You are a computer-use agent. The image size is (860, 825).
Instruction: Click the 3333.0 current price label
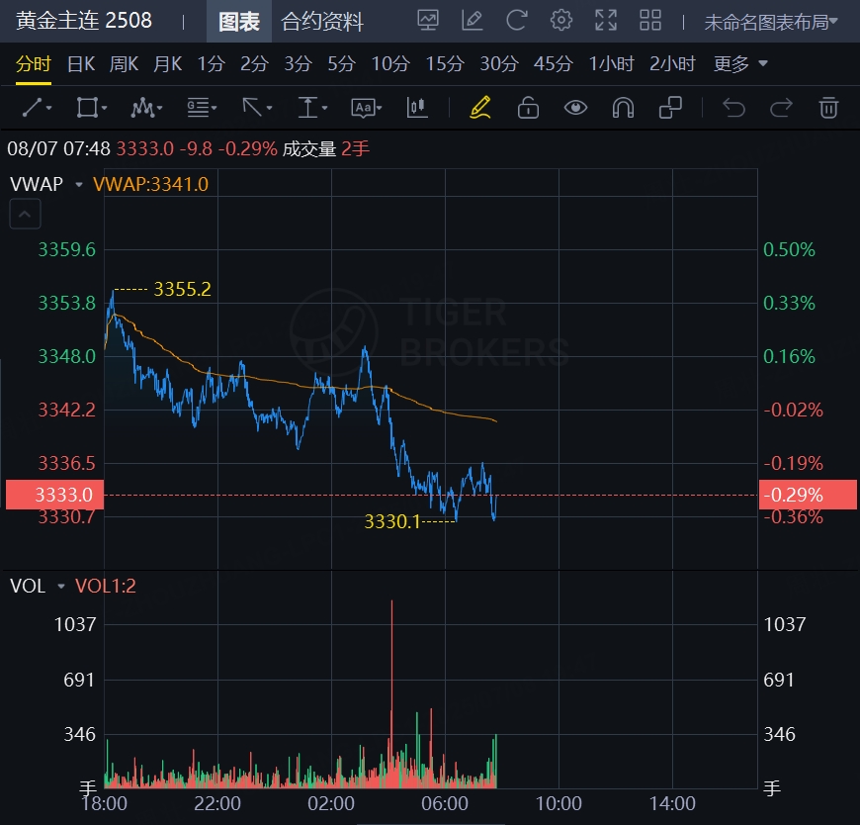click(54, 495)
